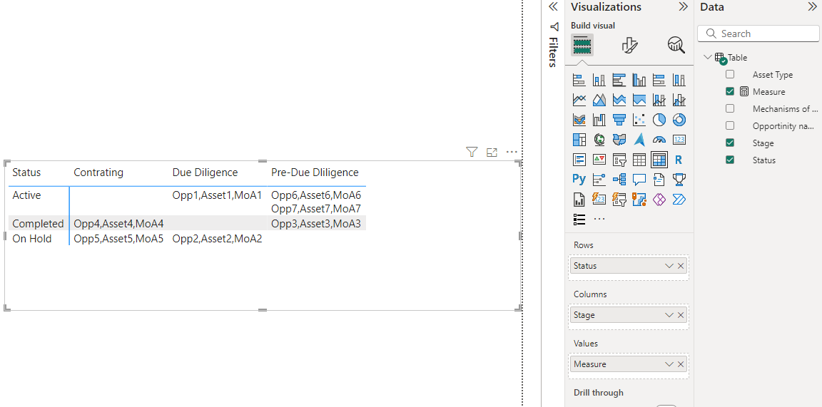Select the Filled map visual
822x407 pixels.
619,140
